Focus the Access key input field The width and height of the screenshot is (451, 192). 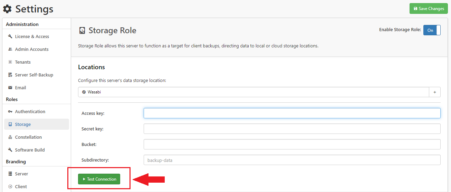292,113
